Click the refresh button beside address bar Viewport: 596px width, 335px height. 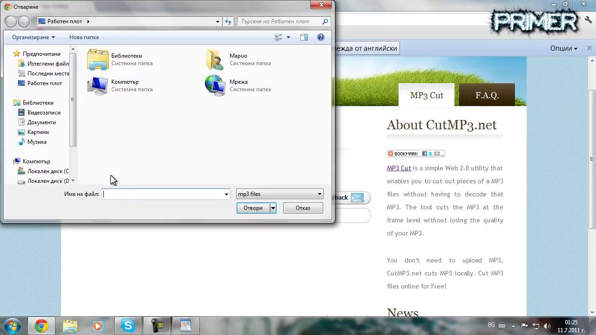tap(228, 21)
